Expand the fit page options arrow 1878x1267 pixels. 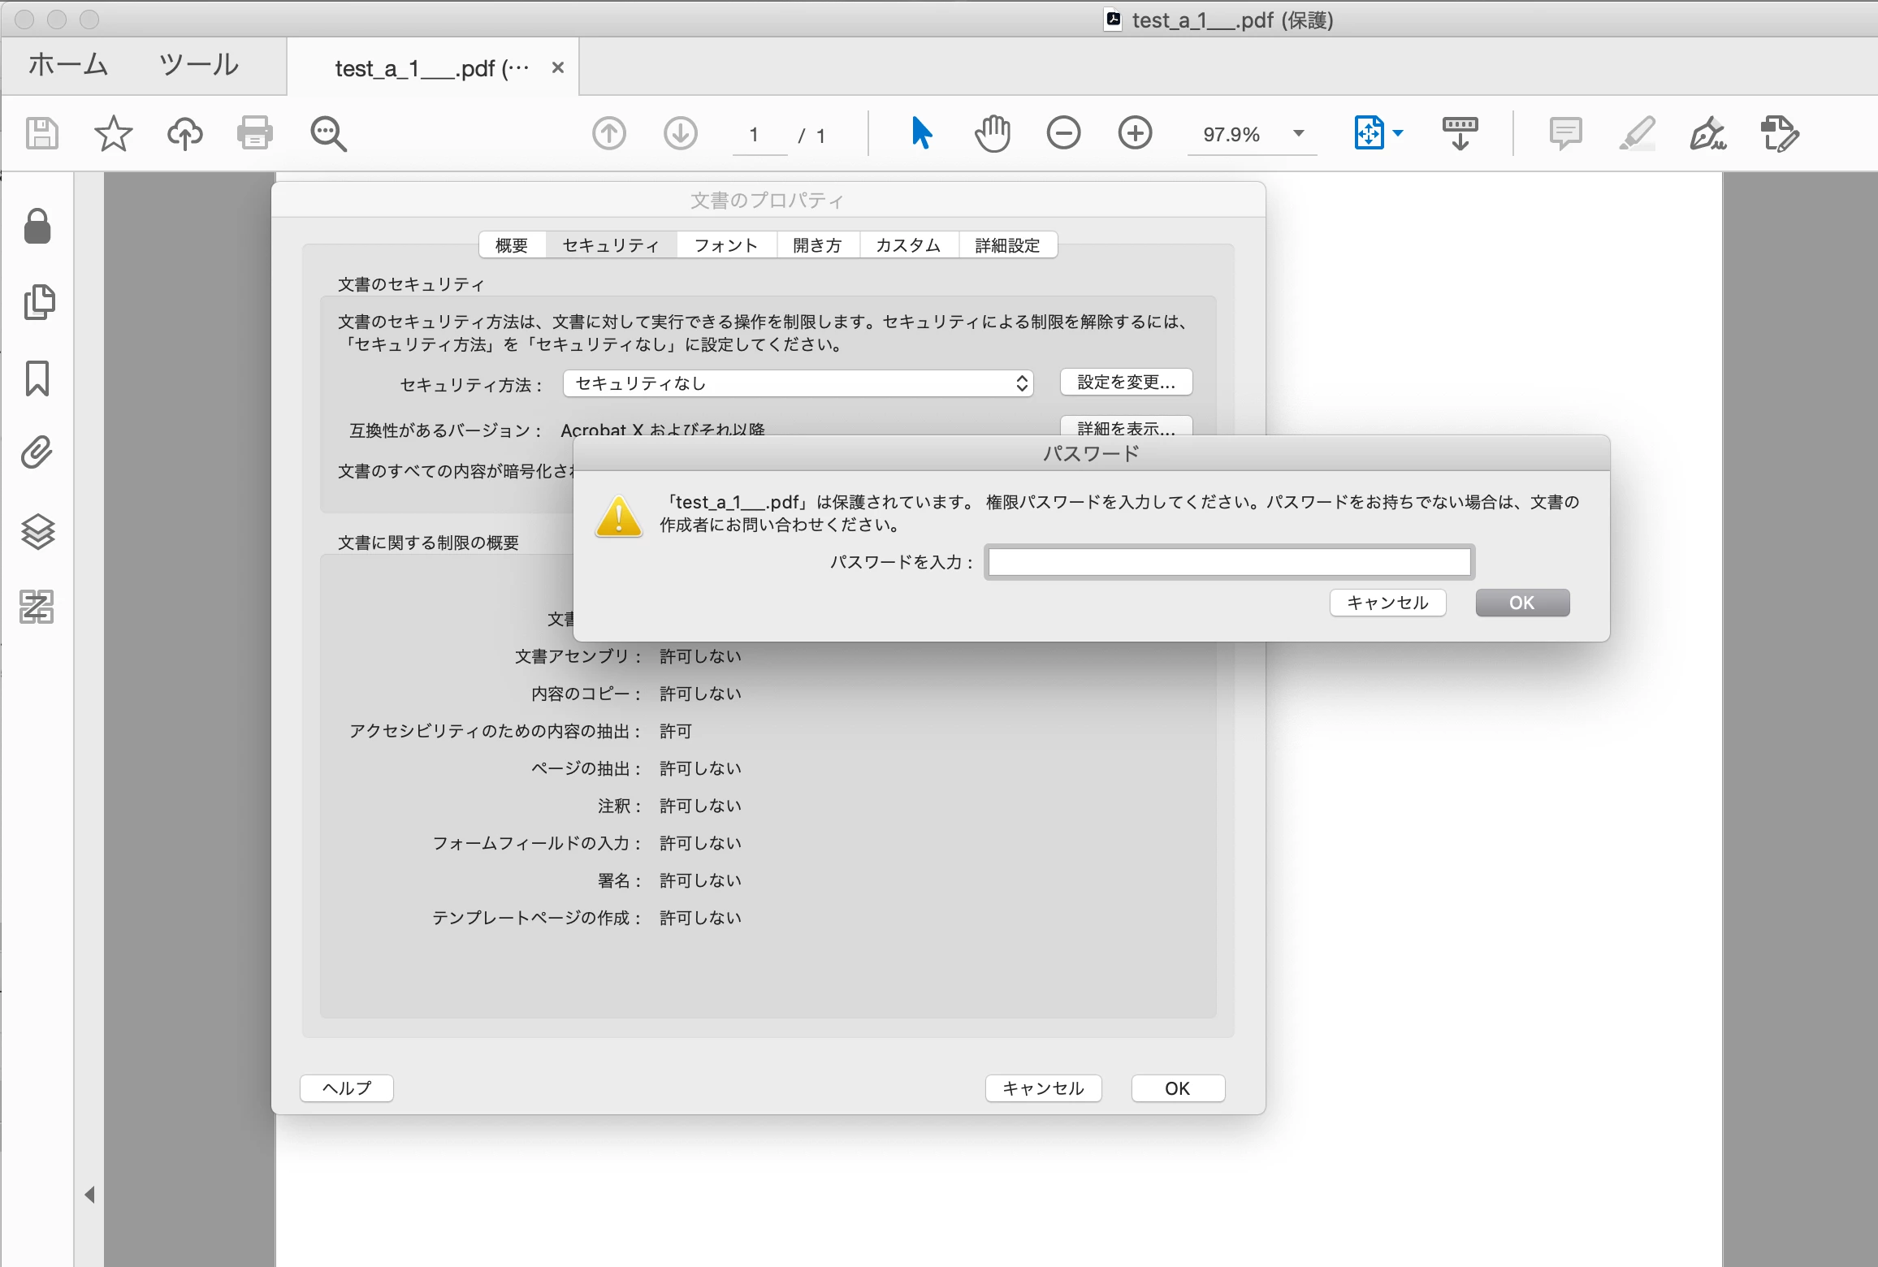point(1398,133)
